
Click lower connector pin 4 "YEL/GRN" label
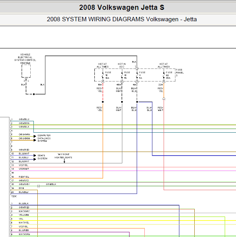pyautogui.click(x=24, y=215)
